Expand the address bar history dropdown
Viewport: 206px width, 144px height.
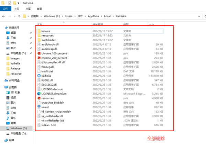point(199,16)
